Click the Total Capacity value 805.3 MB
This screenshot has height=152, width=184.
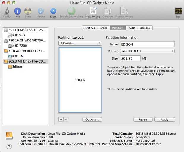point(156,134)
